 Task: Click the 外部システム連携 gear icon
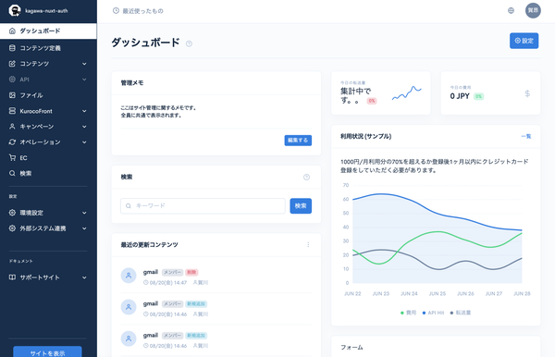[12, 228]
